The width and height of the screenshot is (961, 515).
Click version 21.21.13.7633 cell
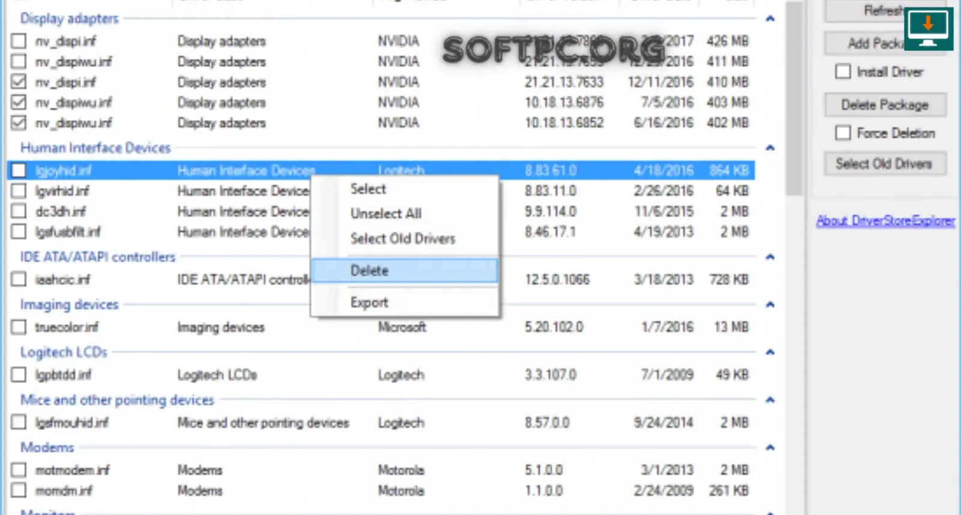coord(564,82)
